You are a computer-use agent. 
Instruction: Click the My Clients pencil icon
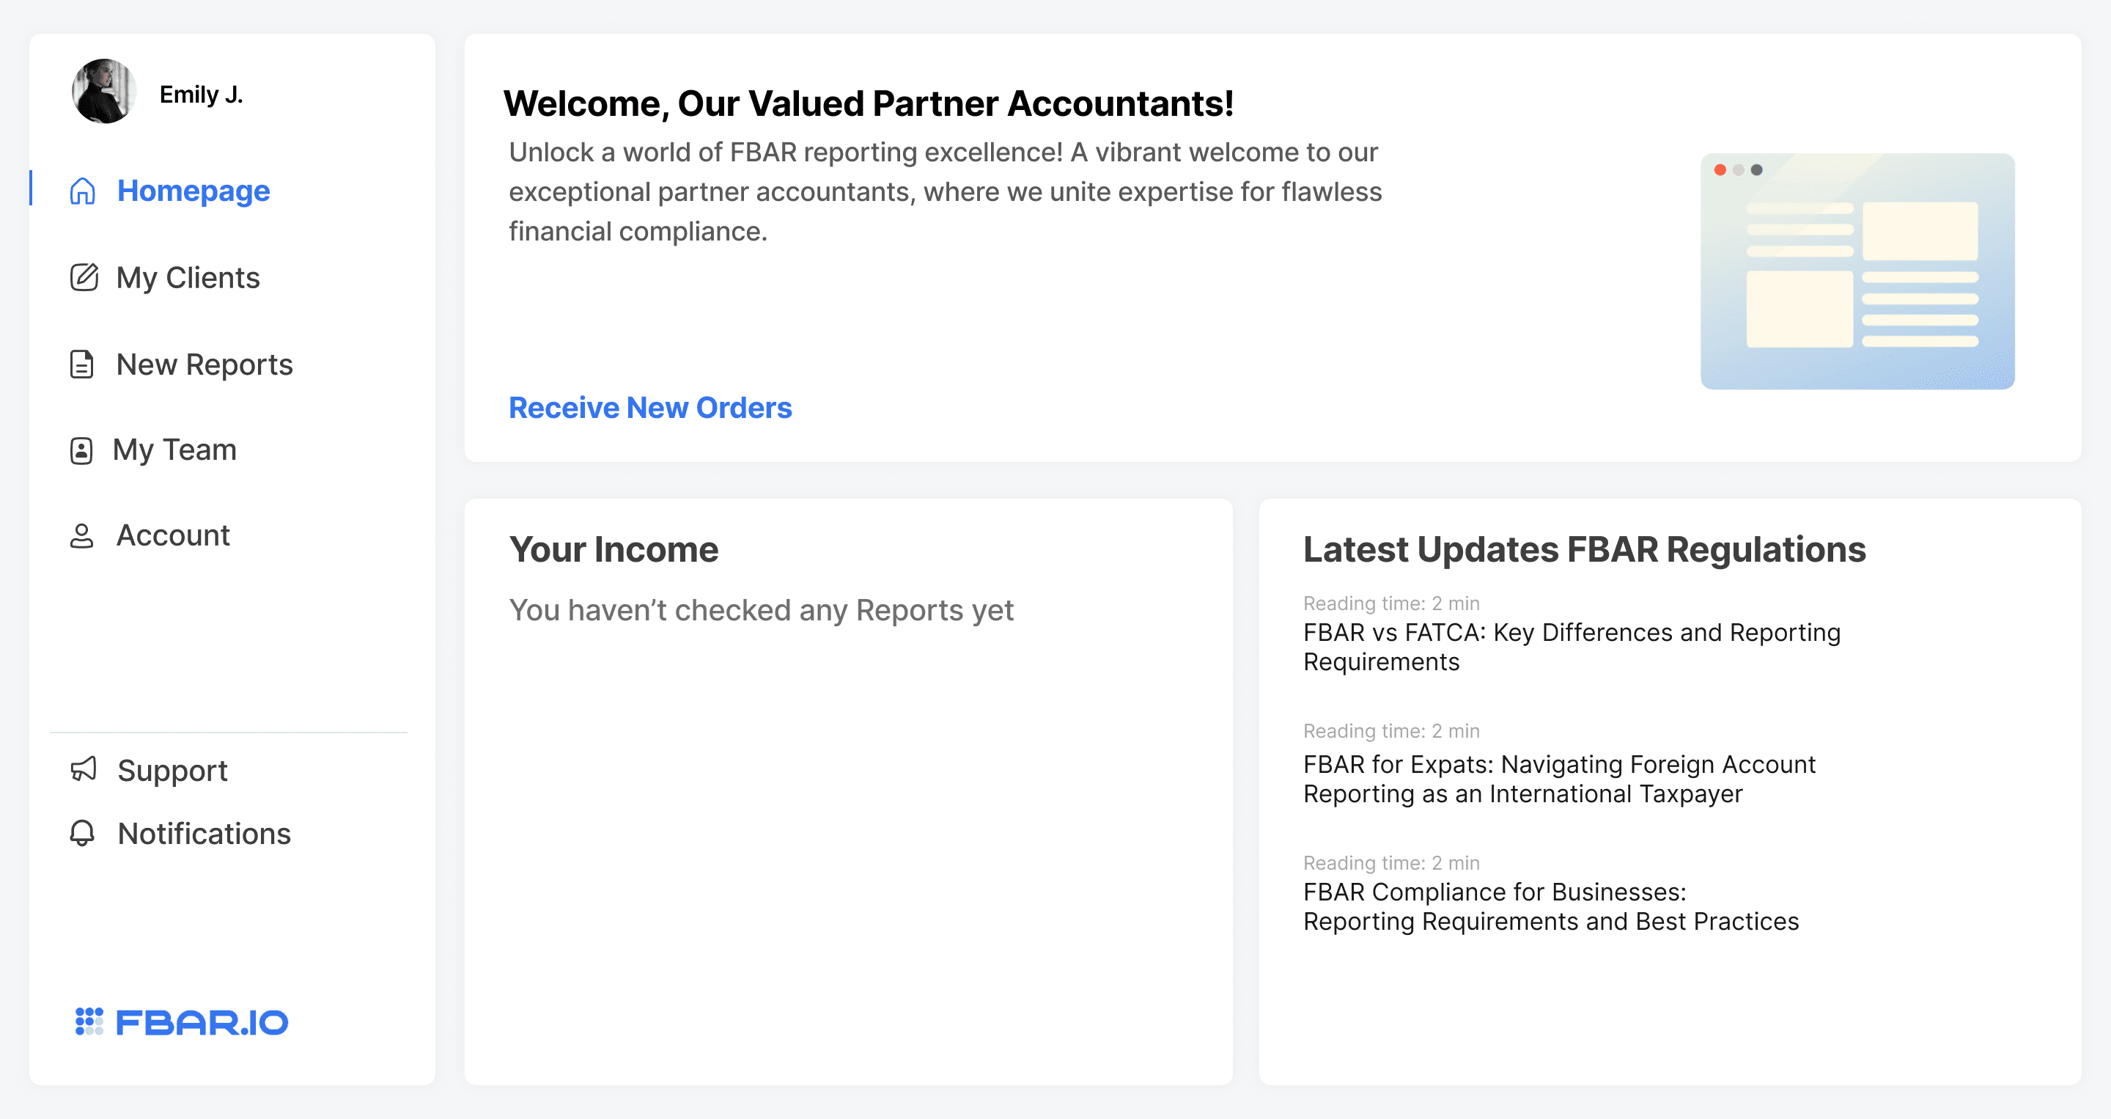[83, 278]
